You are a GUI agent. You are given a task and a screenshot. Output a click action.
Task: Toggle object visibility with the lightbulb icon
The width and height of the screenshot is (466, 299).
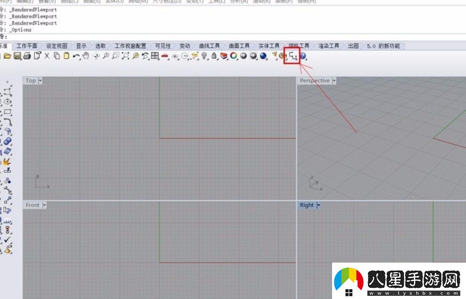[204, 56]
